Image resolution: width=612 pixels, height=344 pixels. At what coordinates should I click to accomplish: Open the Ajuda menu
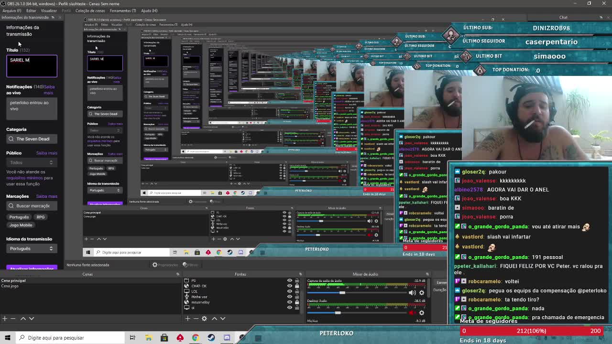149,11
